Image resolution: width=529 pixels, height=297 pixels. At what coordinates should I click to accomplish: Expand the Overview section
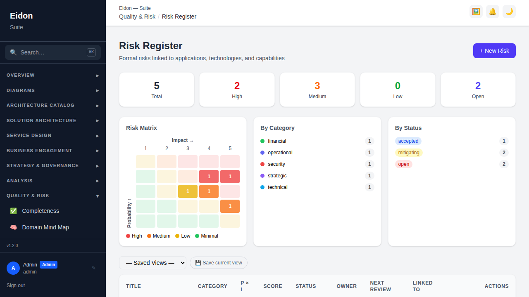(53, 75)
